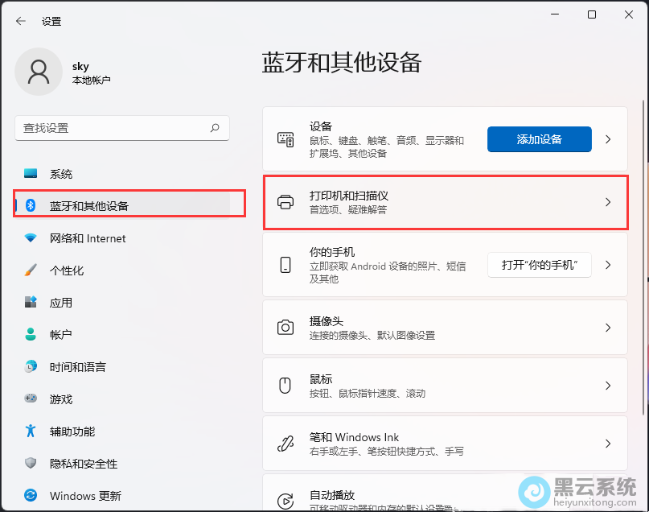
Task: Click the back arrow in title bar
Action: [21, 21]
